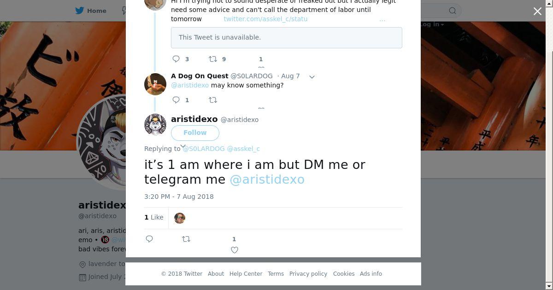Image resolution: width=553 pixels, height=290 pixels.
Task: Retweet aristidexo's main tweet
Action: pyautogui.click(x=186, y=239)
